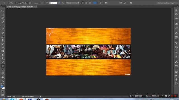Select the Horizontal Type tool

pyautogui.click(x=3, y=66)
